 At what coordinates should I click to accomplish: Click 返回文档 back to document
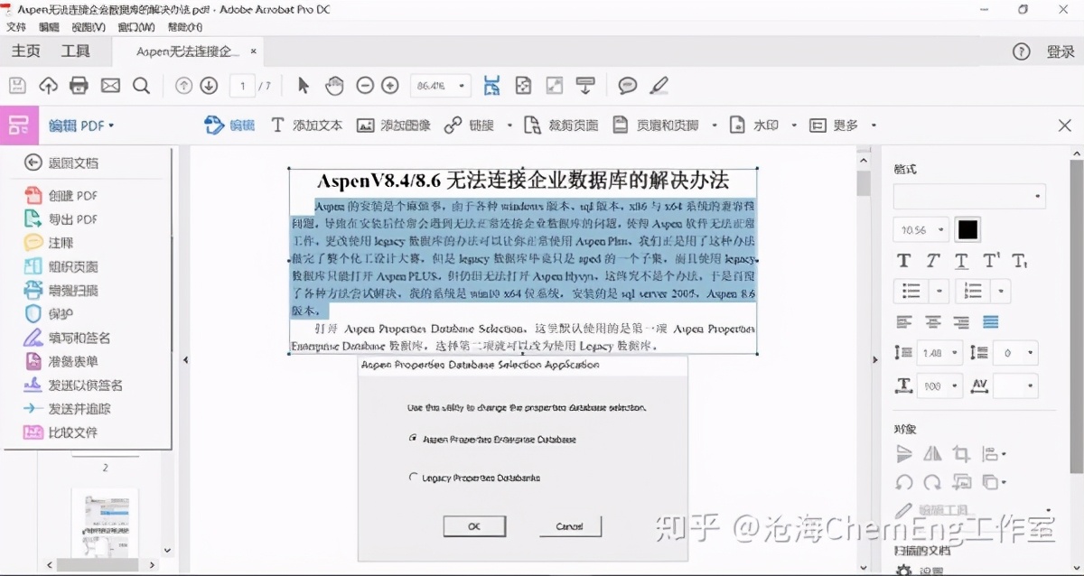coord(61,163)
